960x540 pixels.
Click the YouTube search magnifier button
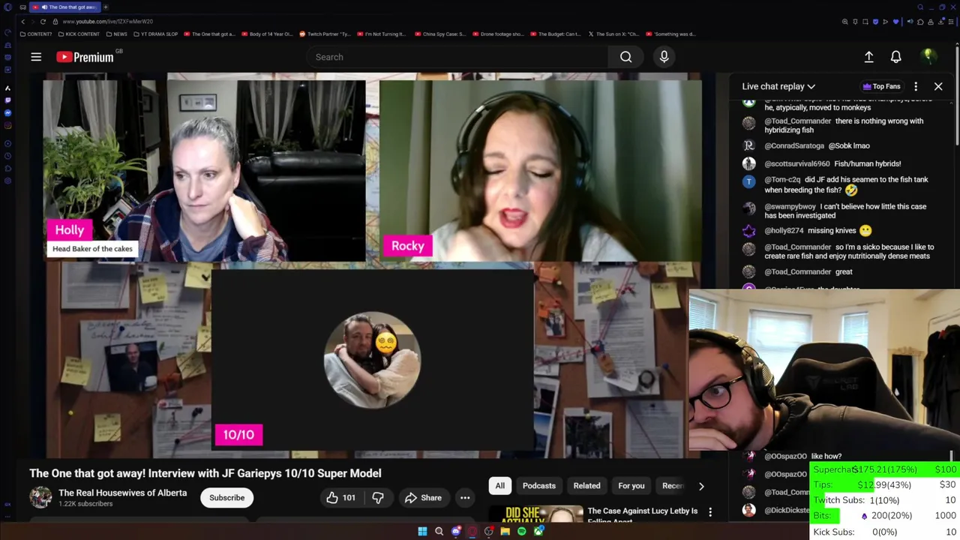click(625, 57)
